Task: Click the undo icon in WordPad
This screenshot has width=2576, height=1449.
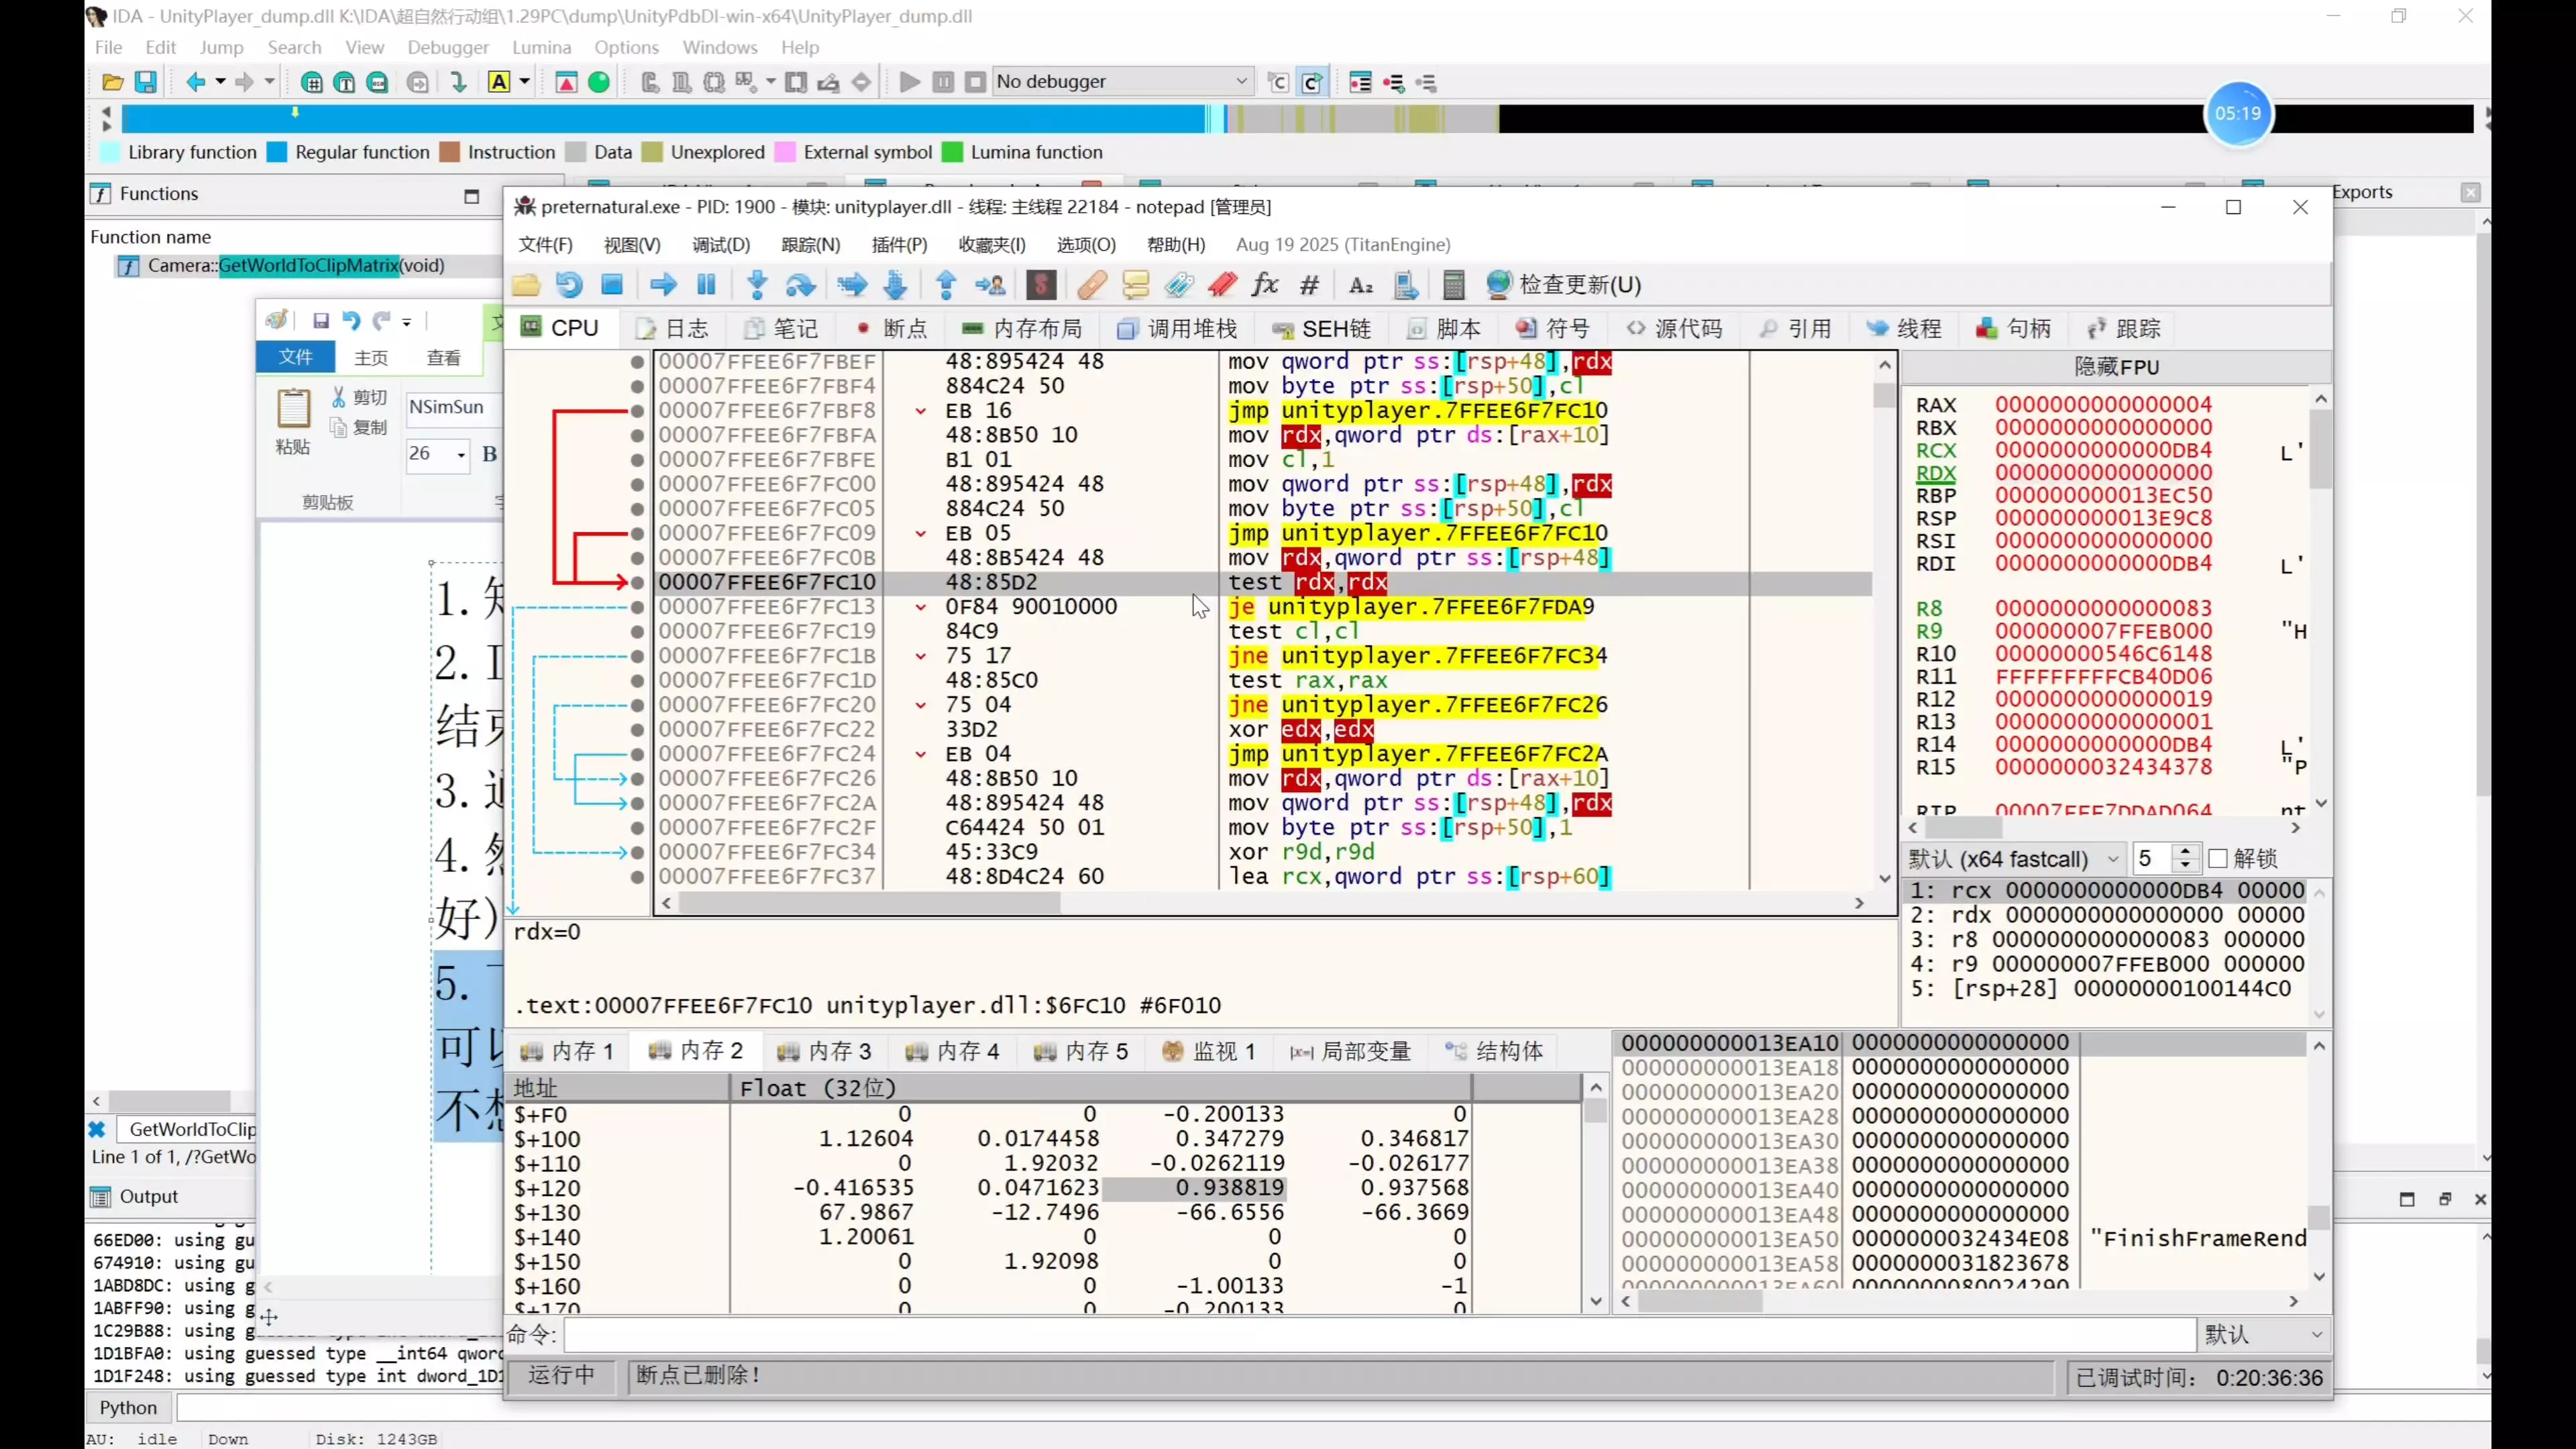Action: coord(351,320)
